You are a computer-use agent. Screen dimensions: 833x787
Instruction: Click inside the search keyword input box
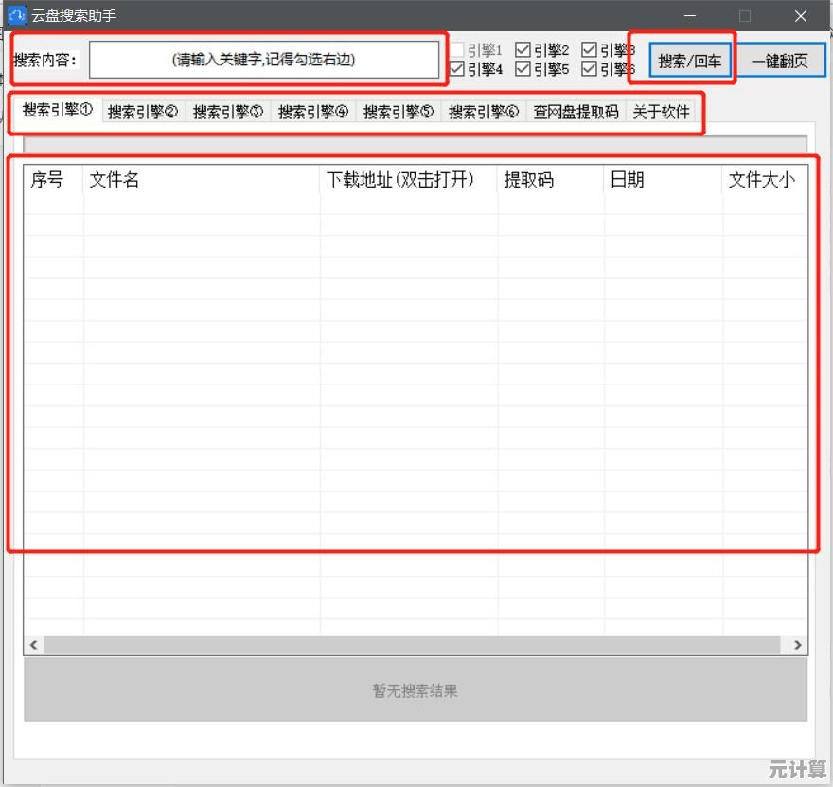click(265, 59)
